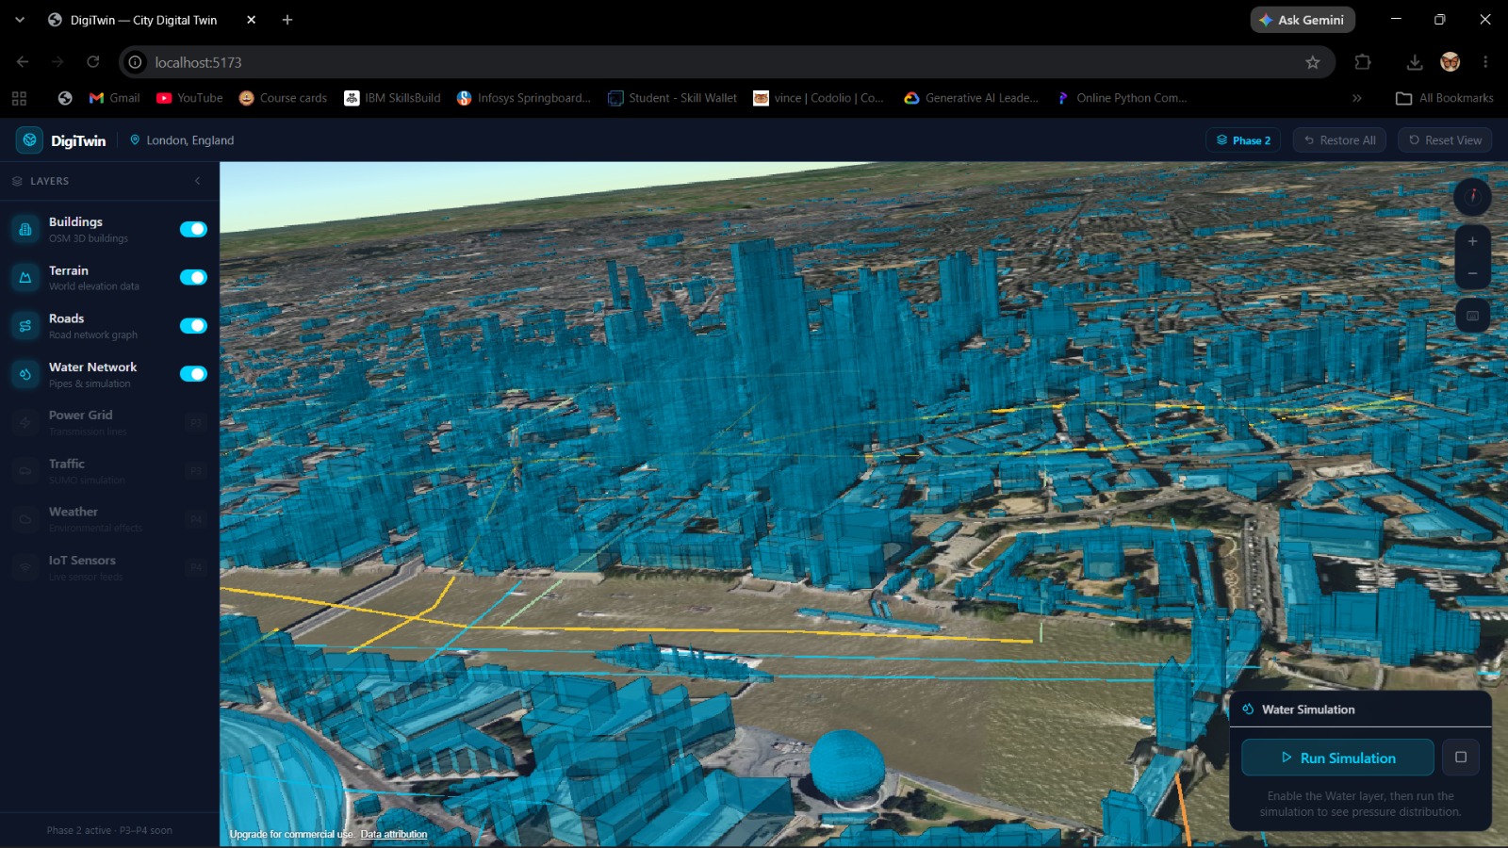
Task: Click the IoT Sensors layer icon
Action: 25,568
